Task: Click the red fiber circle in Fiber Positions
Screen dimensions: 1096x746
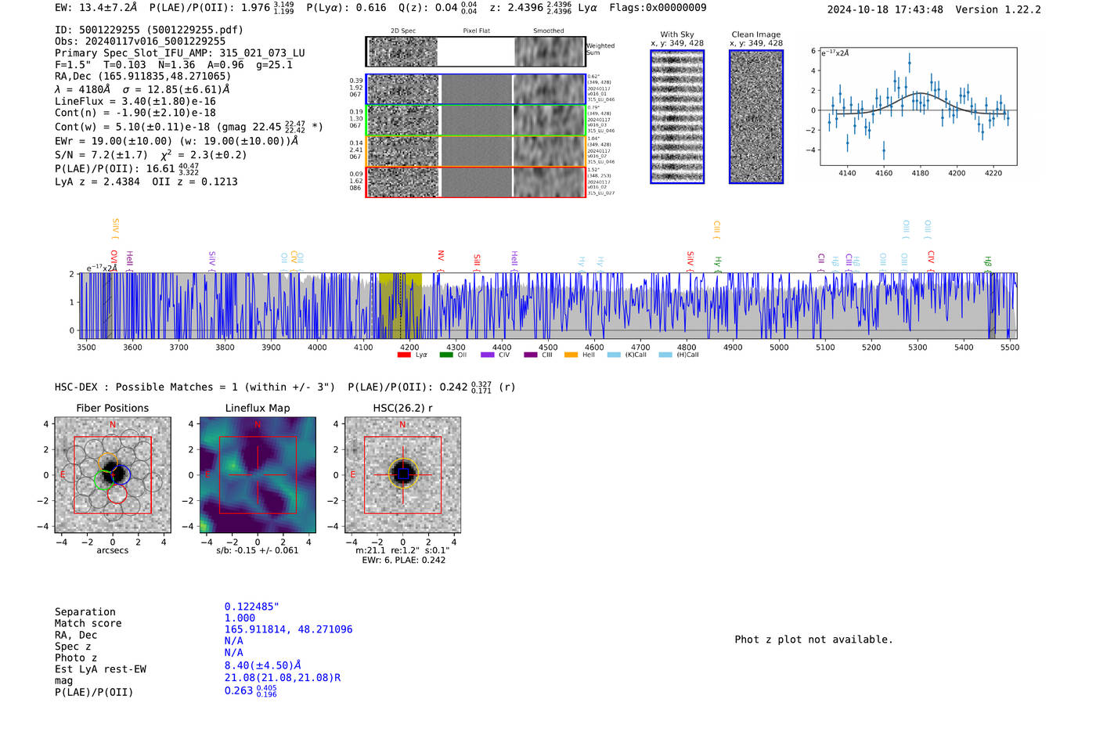Action: [117, 494]
